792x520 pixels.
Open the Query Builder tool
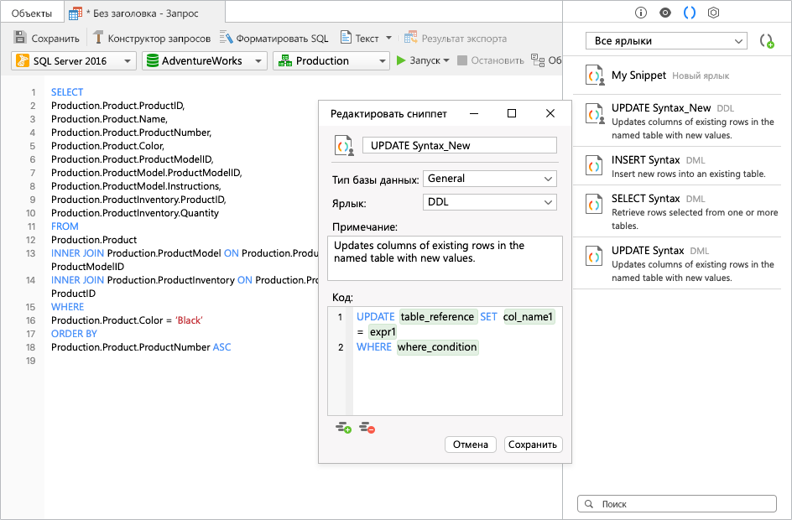[152, 39]
